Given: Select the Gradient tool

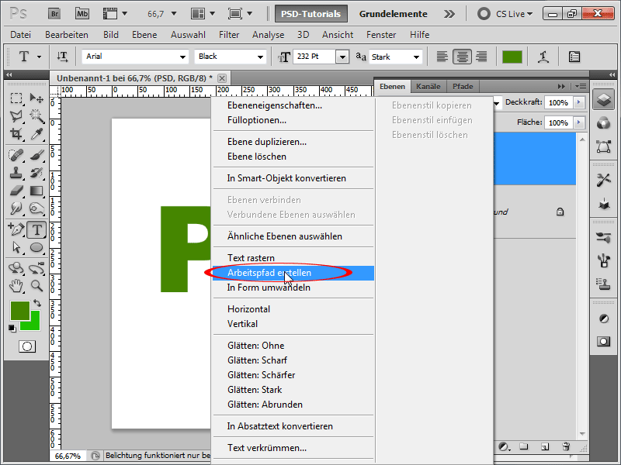Looking at the screenshot, I should [36, 191].
